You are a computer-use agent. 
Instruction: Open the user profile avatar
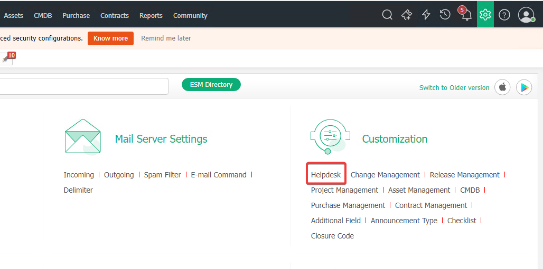pyautogui.click(x=526, y=15)
